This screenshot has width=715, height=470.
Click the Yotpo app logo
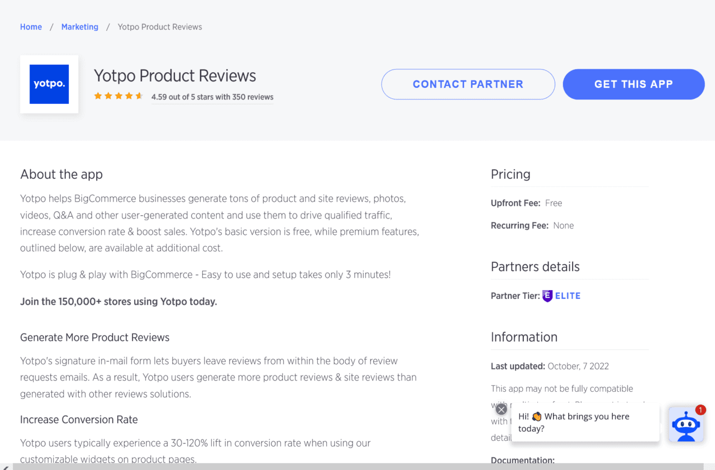point(49,84)
